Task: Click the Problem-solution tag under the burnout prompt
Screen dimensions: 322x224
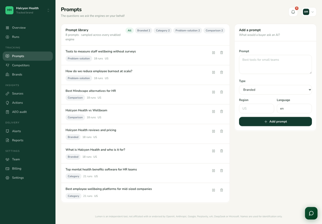Action: point(79,78)
